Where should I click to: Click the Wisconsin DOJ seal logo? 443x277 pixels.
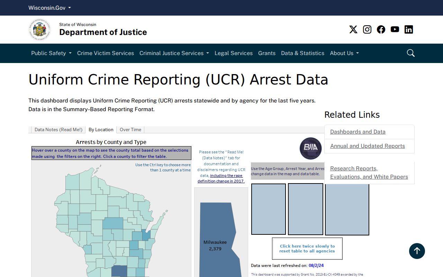click(39, 29)
